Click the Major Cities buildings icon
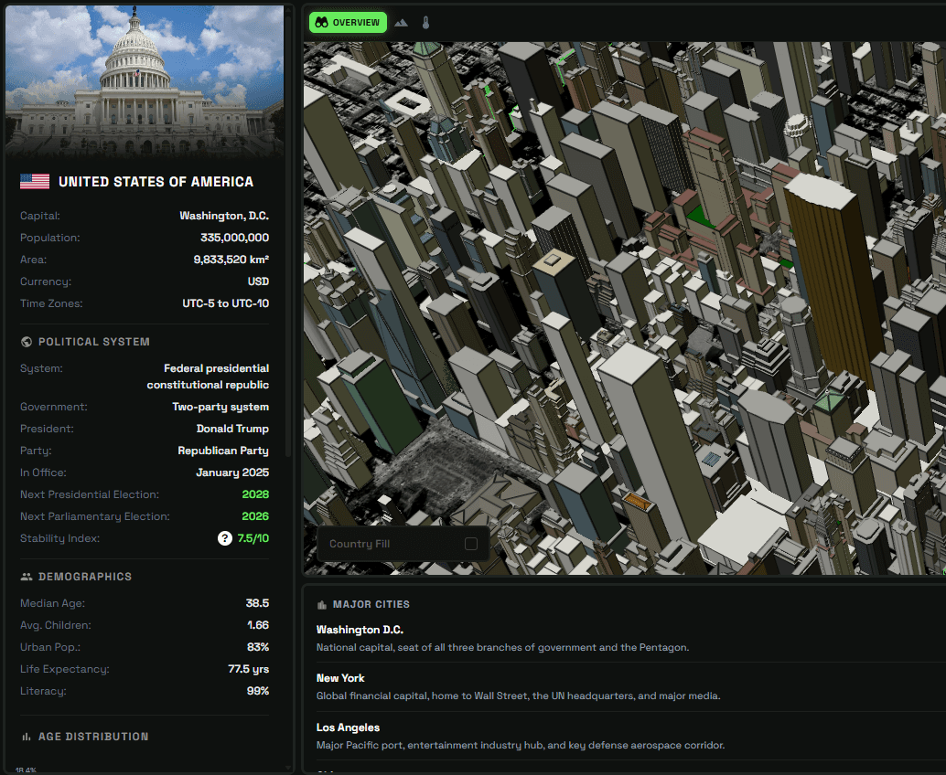Image resolution: width=946 pixels, height=775 pixels. click(322, 604)
